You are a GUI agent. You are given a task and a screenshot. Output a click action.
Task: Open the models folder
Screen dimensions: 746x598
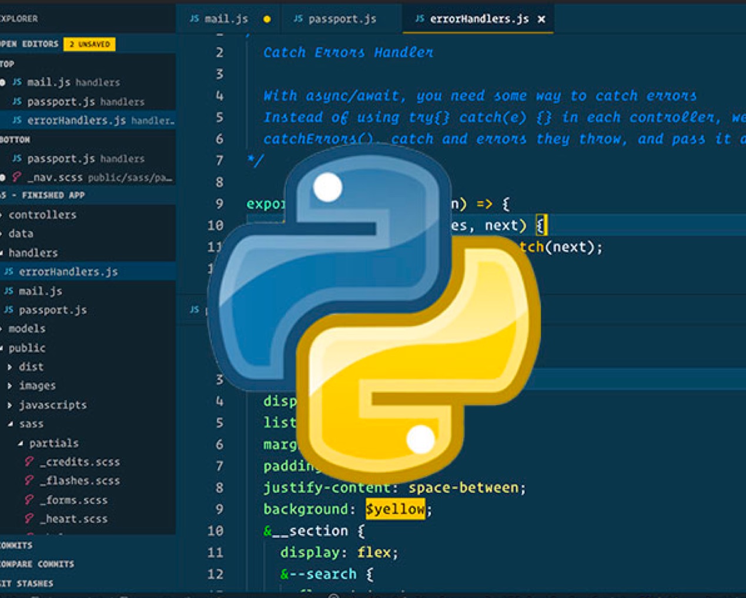click(x=88, y=329)
